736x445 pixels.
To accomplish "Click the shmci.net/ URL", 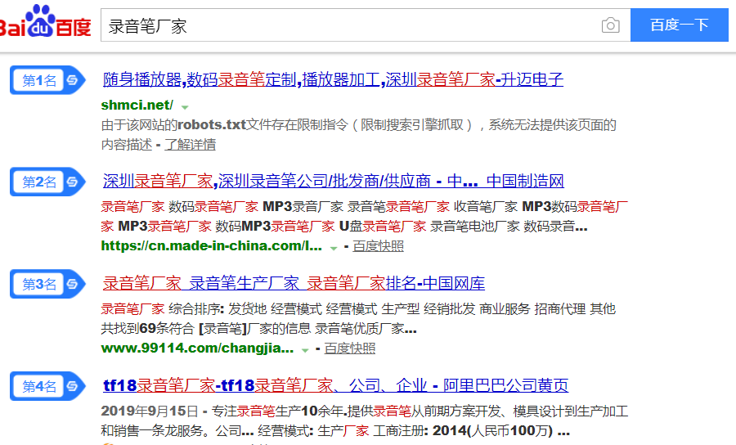I will pyautogui.click(x=137, y=105).
